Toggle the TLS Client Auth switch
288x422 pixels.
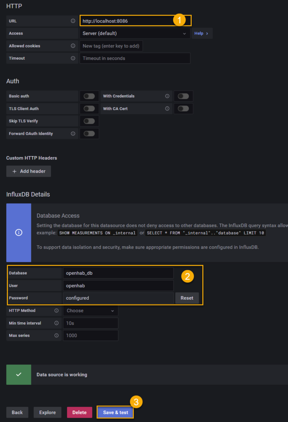coord(89,108)
